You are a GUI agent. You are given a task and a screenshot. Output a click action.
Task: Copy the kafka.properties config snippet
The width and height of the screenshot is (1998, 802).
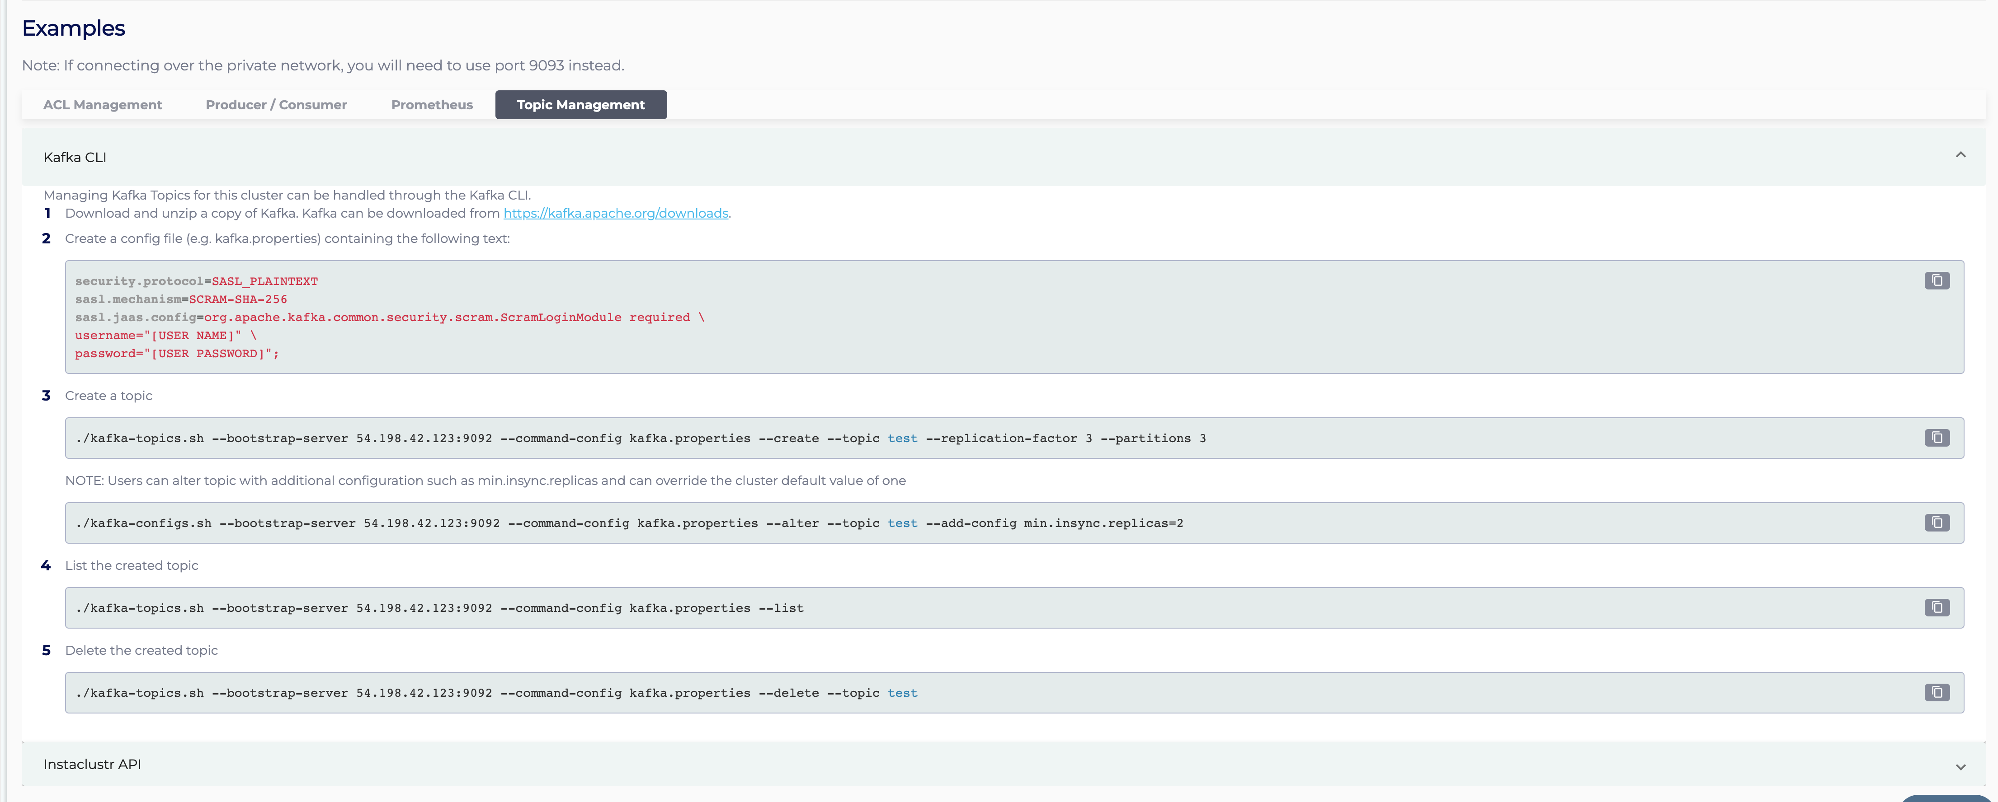coord(1936,280)
